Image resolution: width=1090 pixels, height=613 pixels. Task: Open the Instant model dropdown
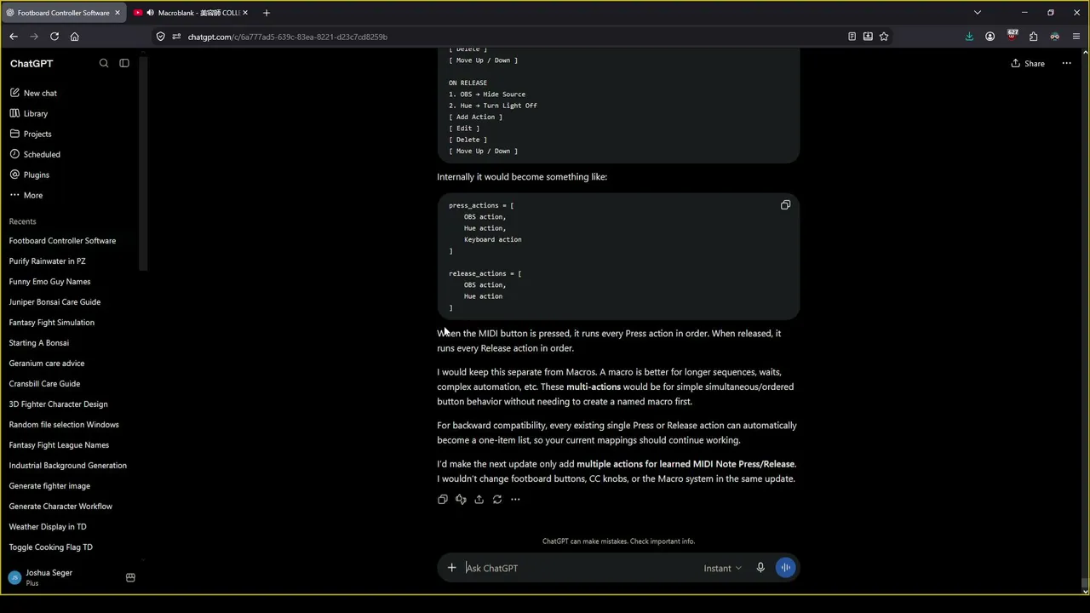coord(722,568)
